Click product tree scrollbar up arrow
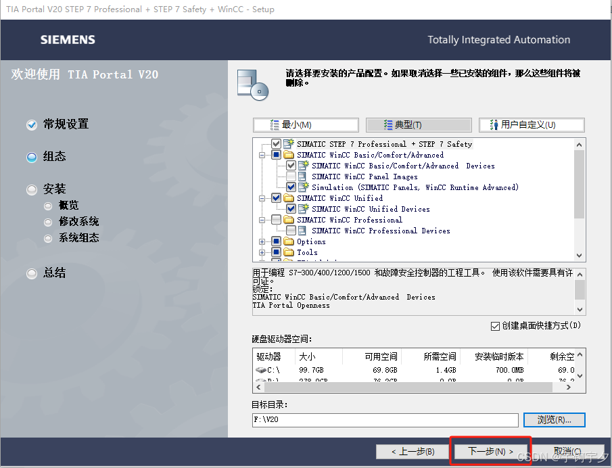 point(580,145)
